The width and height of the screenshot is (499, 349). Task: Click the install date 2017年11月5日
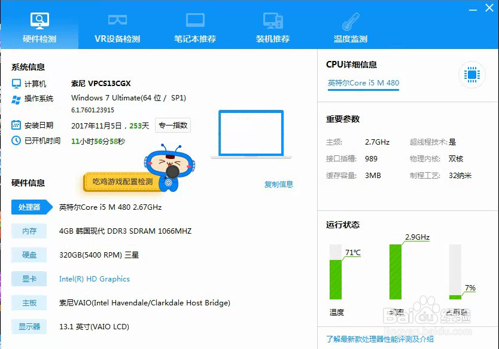pos(96,126)
